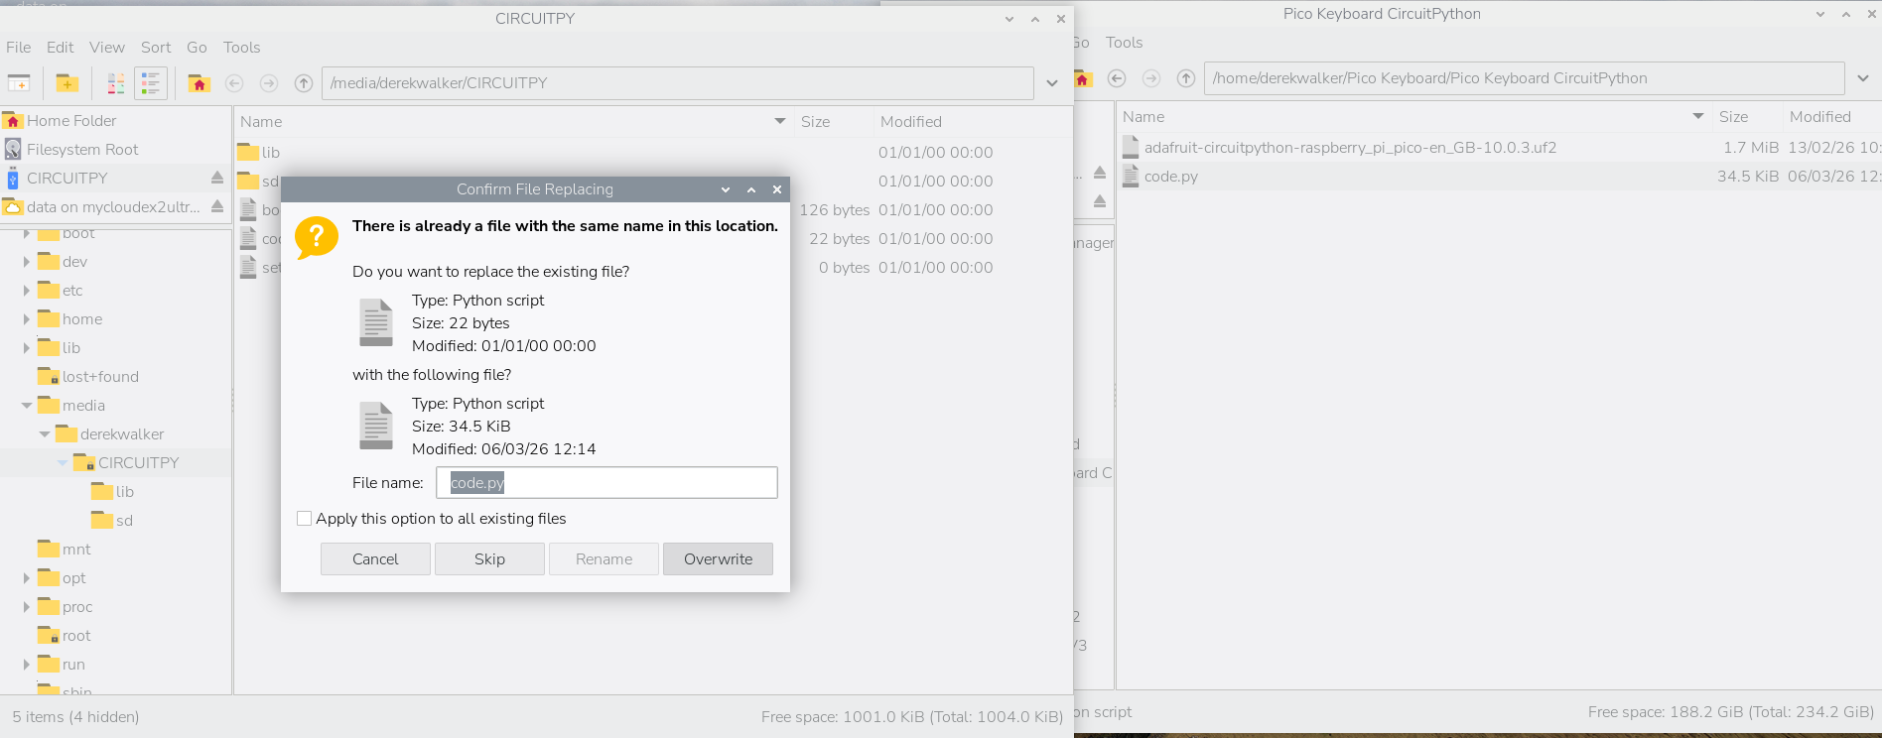Viewport: 1882px width, 738px height.
Task: Open path history dropdown in CIRCUITPY window
Action: click(x=1052, y=83)
